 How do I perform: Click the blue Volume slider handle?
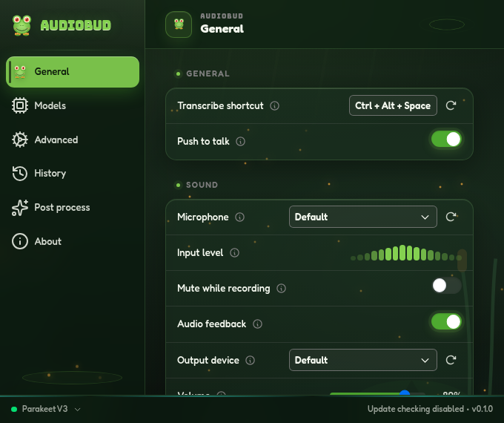click(405, 393)
